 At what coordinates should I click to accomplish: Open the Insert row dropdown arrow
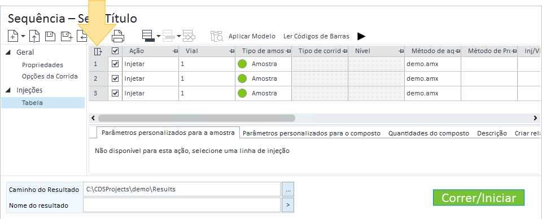tap(179, 36)
